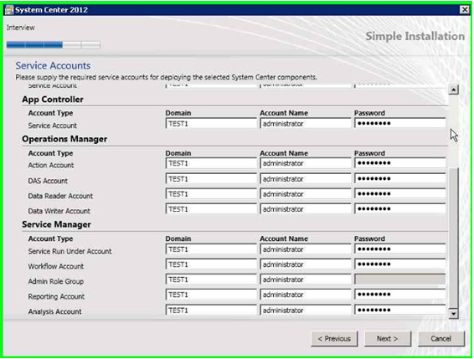The image size is (474, 359).
Task: Click the installation progress bar
Action: [54, 45]
